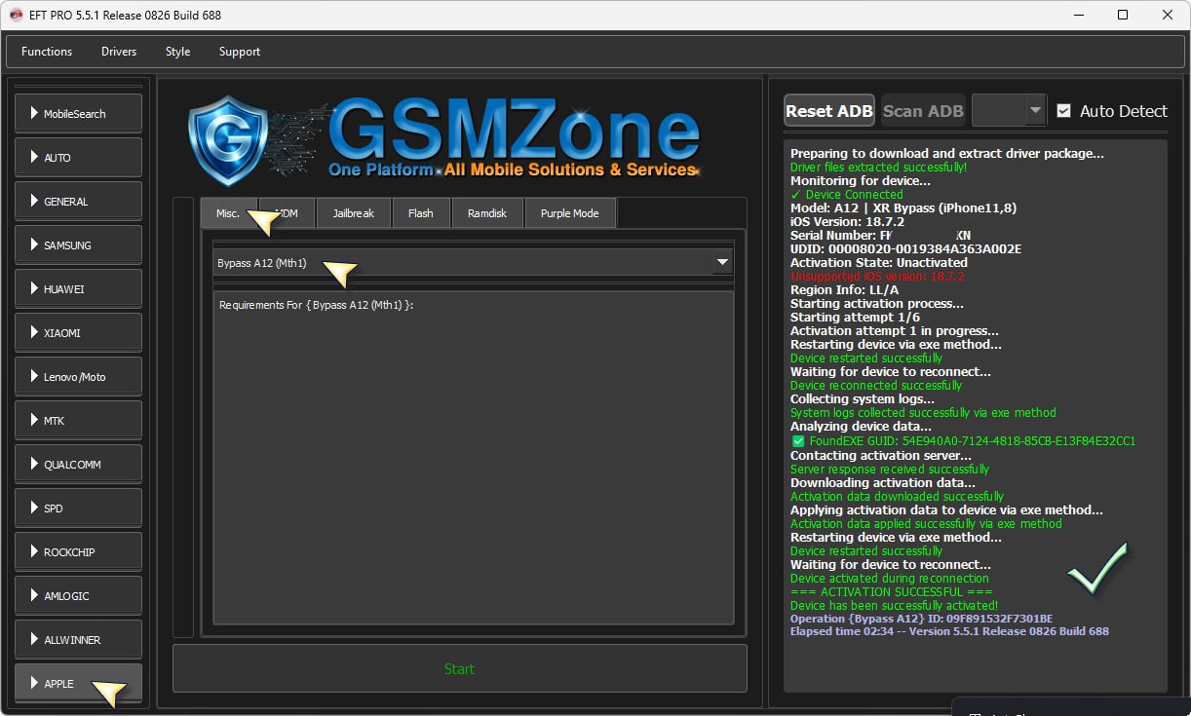
Task: Click 'Collecting system logs...' log line
Action: point(863,398)
